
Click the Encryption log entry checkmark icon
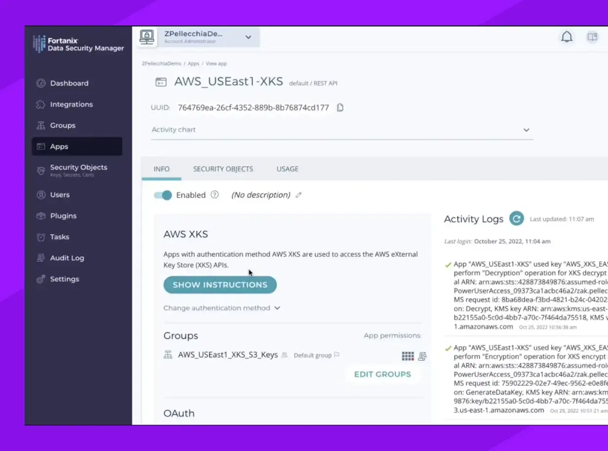pyautogui.click(x=448, y=348)
